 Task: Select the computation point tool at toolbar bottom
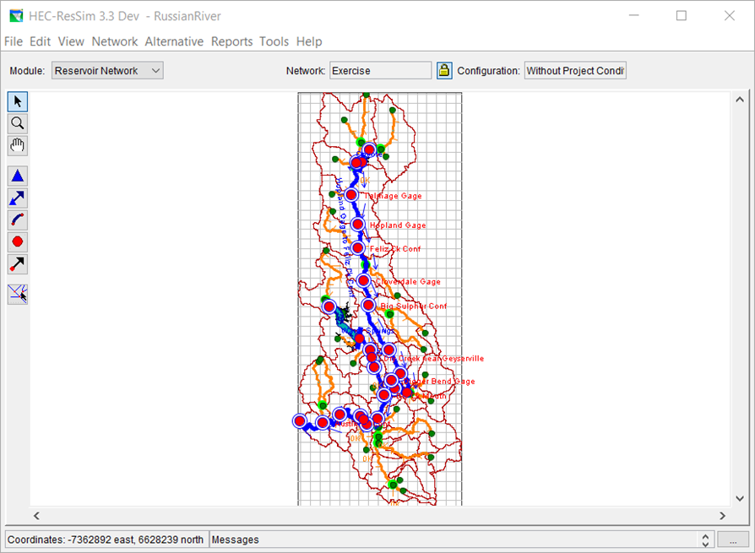click(x=17, y=294)
